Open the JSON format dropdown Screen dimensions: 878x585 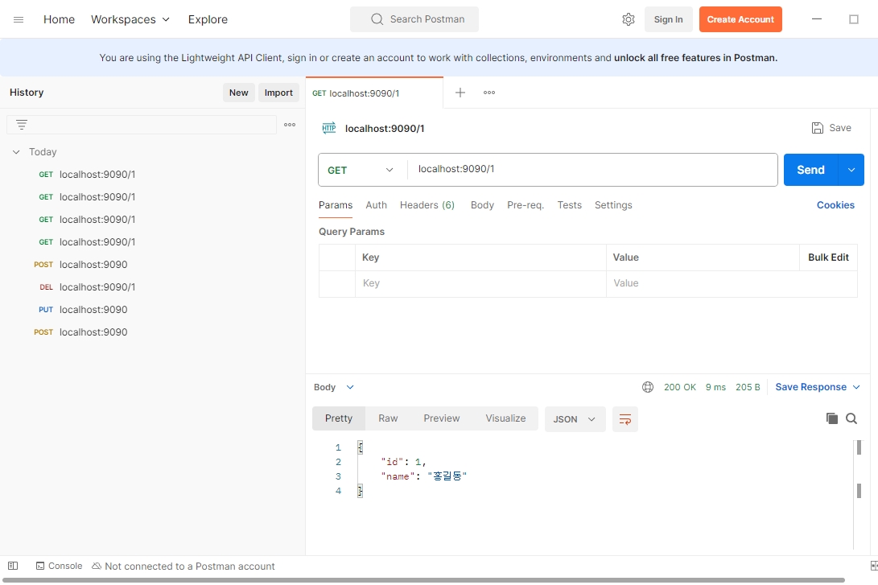click(x=575, y=419)
